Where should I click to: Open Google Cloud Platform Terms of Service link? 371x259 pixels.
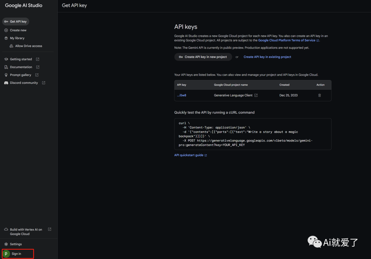click(x=287, y=40)
